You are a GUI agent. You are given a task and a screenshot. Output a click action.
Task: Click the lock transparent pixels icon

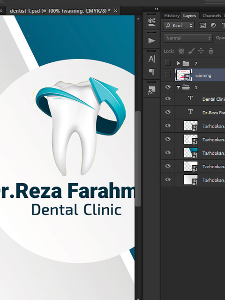tap(181, 51)
